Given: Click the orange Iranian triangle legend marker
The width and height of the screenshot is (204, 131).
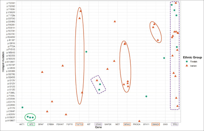Looking at the screenshot, I should tap(186, 65).
